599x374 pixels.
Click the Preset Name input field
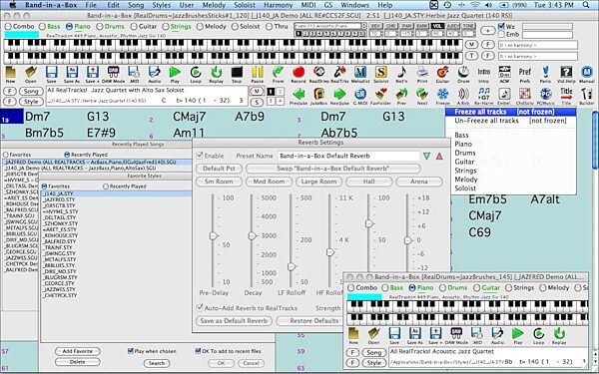(348, 156)
